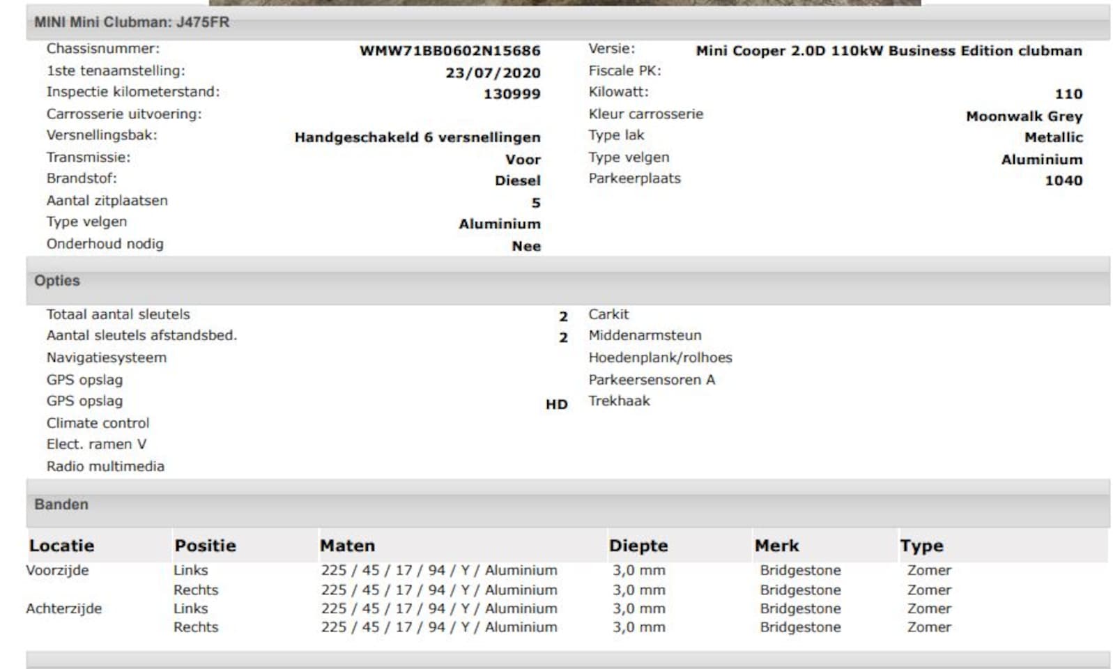
Task: Click the HD value beside GPS opslag
Action: 556,404
